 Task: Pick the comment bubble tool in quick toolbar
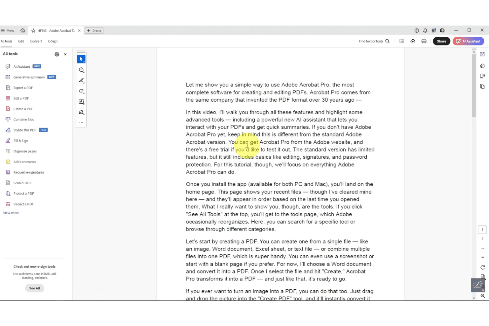tap(81, 70)
